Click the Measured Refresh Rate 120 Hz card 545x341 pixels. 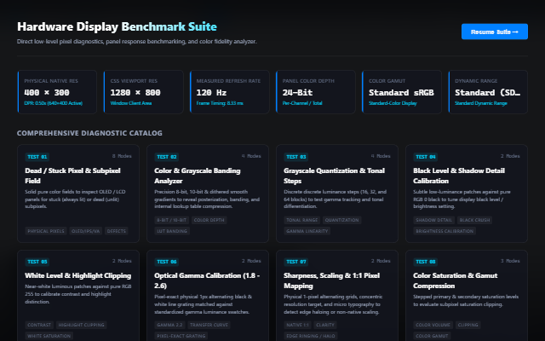[230, 92]
